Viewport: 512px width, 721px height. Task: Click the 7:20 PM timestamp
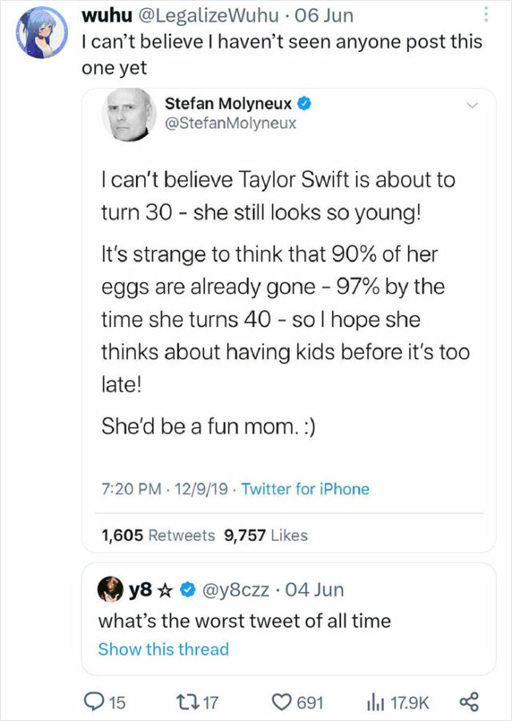(129, 487)
